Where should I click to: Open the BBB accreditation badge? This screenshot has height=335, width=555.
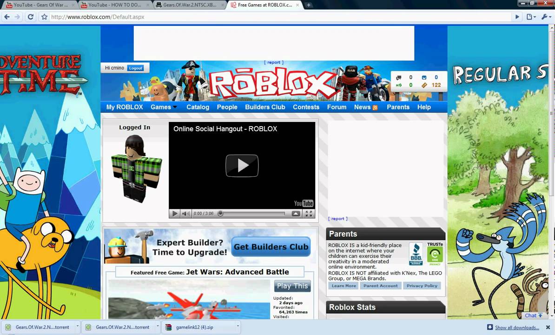tap(416, 254)
